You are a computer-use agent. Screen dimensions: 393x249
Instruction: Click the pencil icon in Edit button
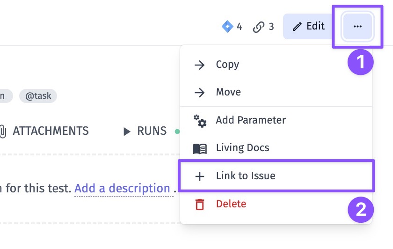coord(297,27)
